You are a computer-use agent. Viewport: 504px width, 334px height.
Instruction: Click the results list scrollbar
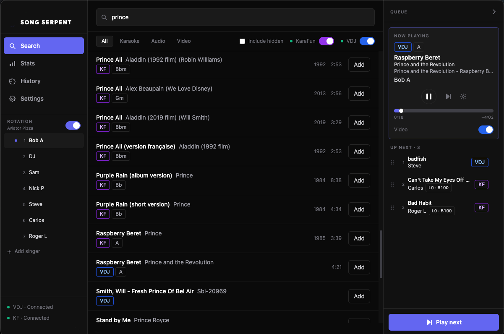point(381,254)
